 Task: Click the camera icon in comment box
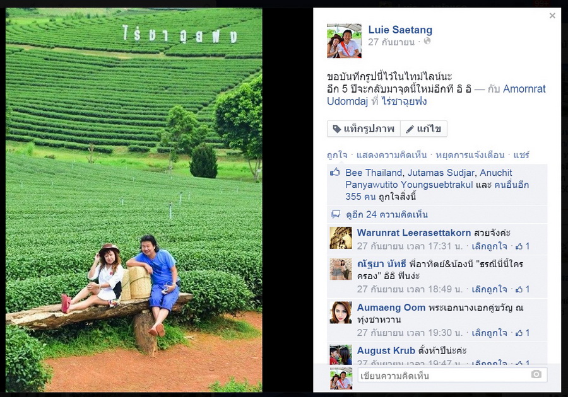click(536, 374)
